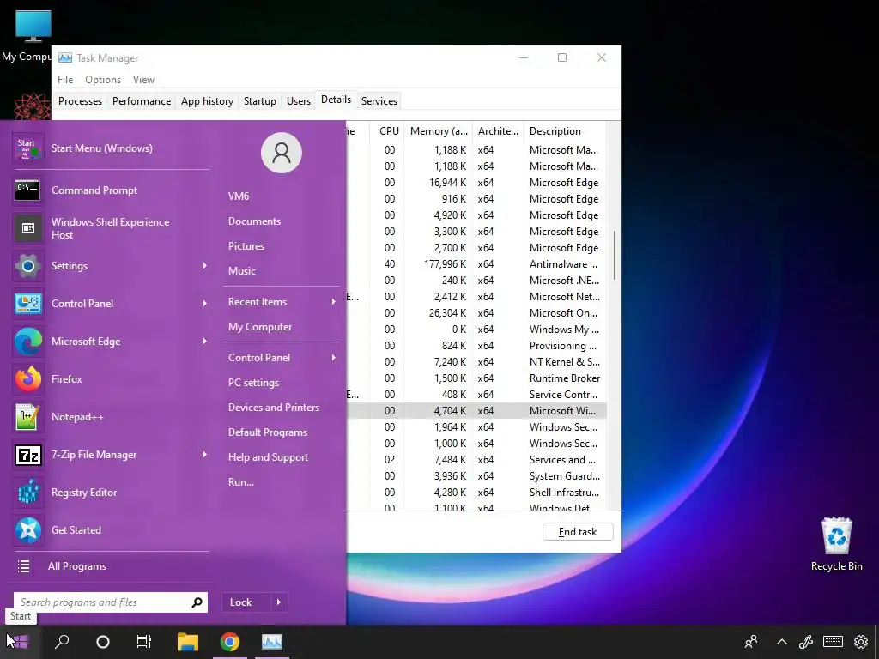Click the Cortana circle on taskbar
The height and width of the screenshot is (659, 879).
(103, 642)
